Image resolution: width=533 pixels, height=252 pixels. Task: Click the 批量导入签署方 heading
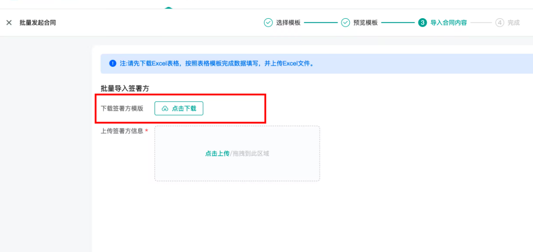click(125, 88)
